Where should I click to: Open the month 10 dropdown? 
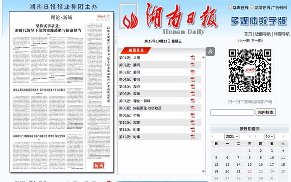coord(269,136)
